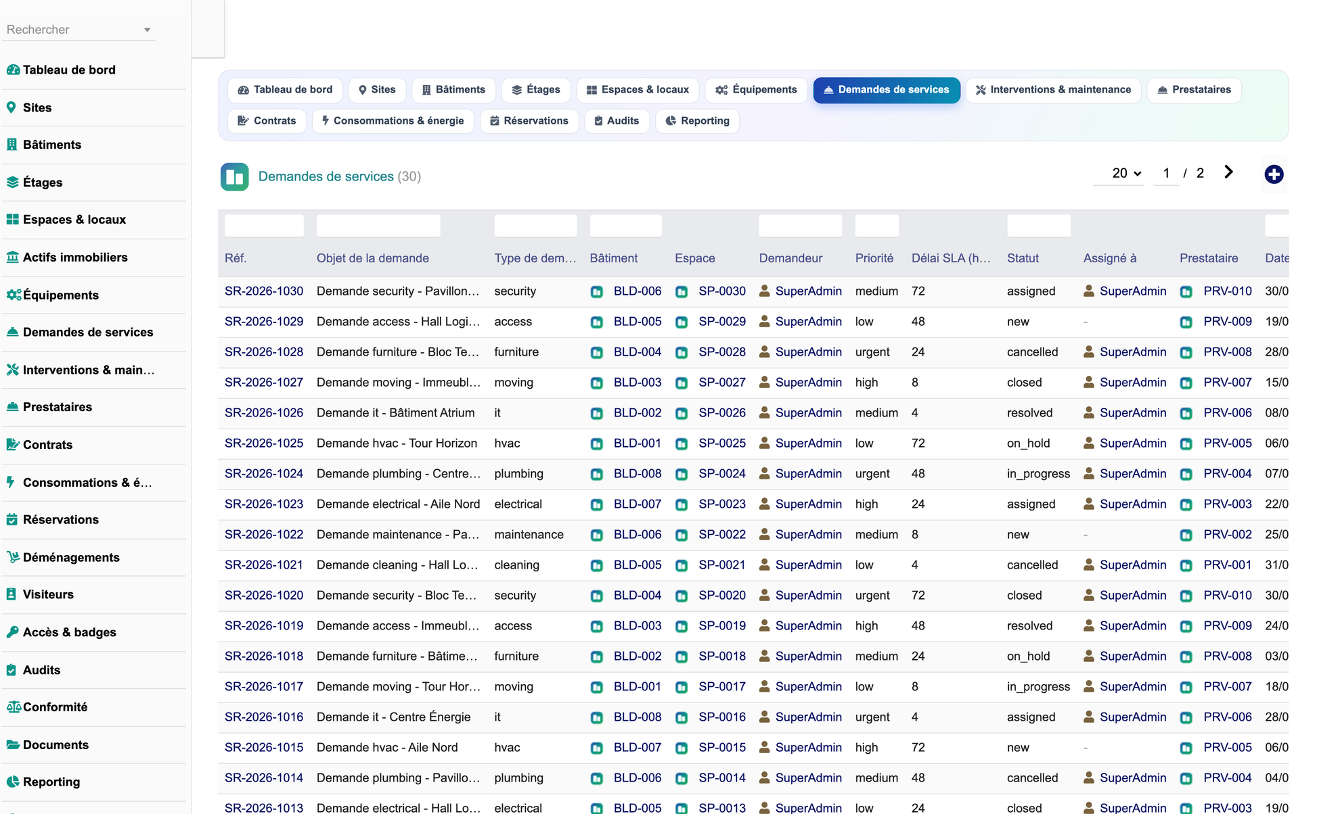This screenshot has height=814, width=1317.
Task: Click the Consommations lightning bolt icon in sidebar
Action: click(10, 482)
